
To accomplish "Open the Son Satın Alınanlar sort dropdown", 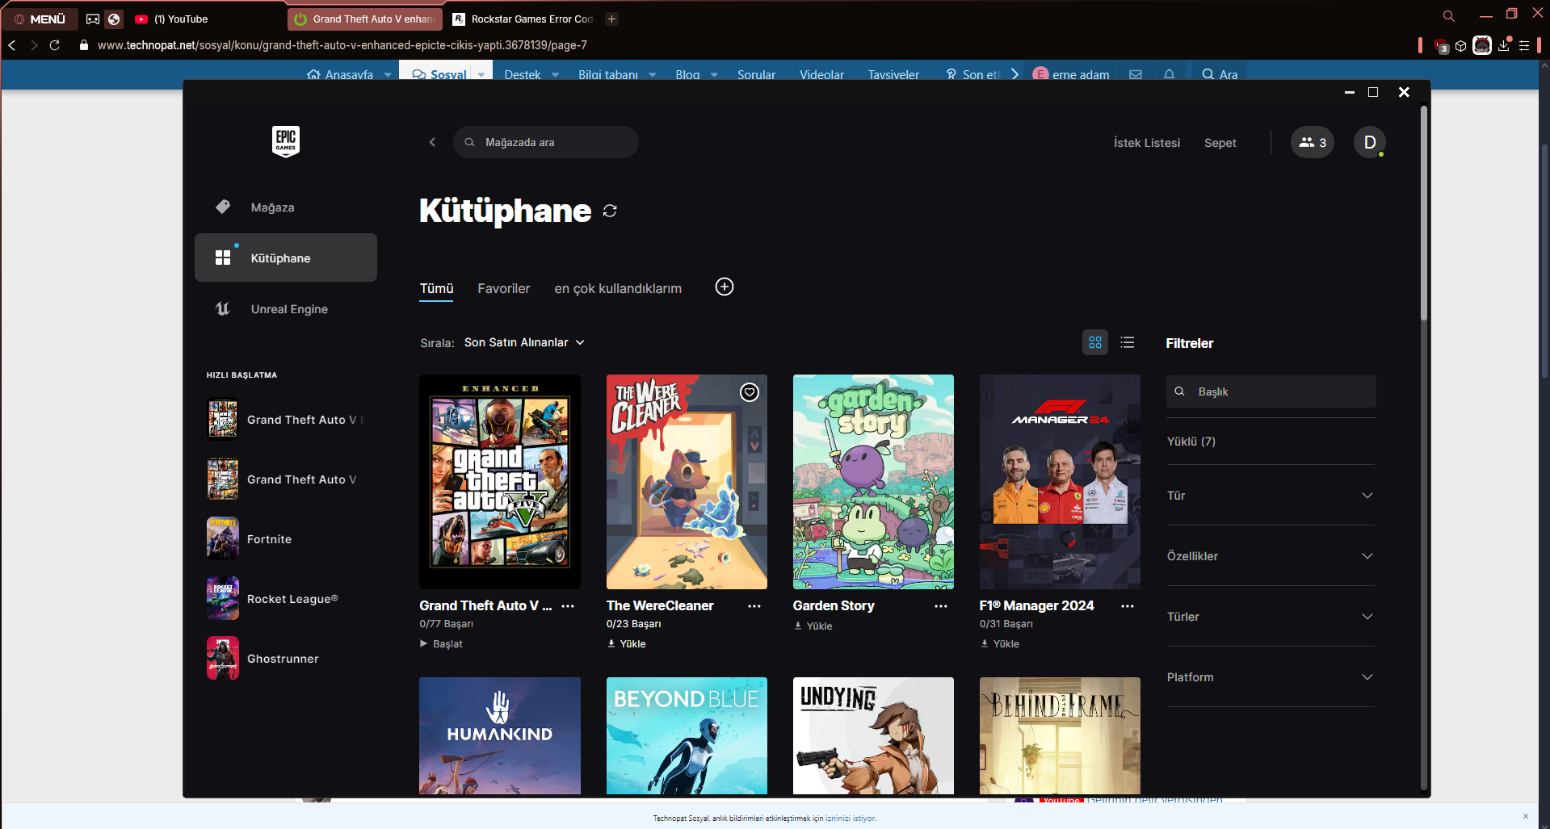I will [x=524, y=342].
